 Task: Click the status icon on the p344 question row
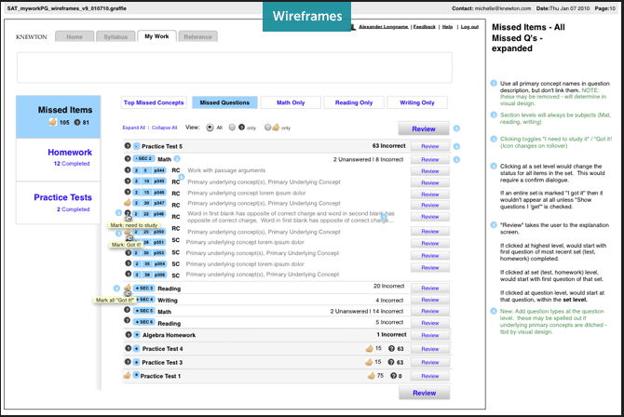(x=128, y=170)
